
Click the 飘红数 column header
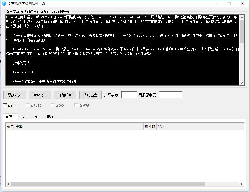[150, 126]
